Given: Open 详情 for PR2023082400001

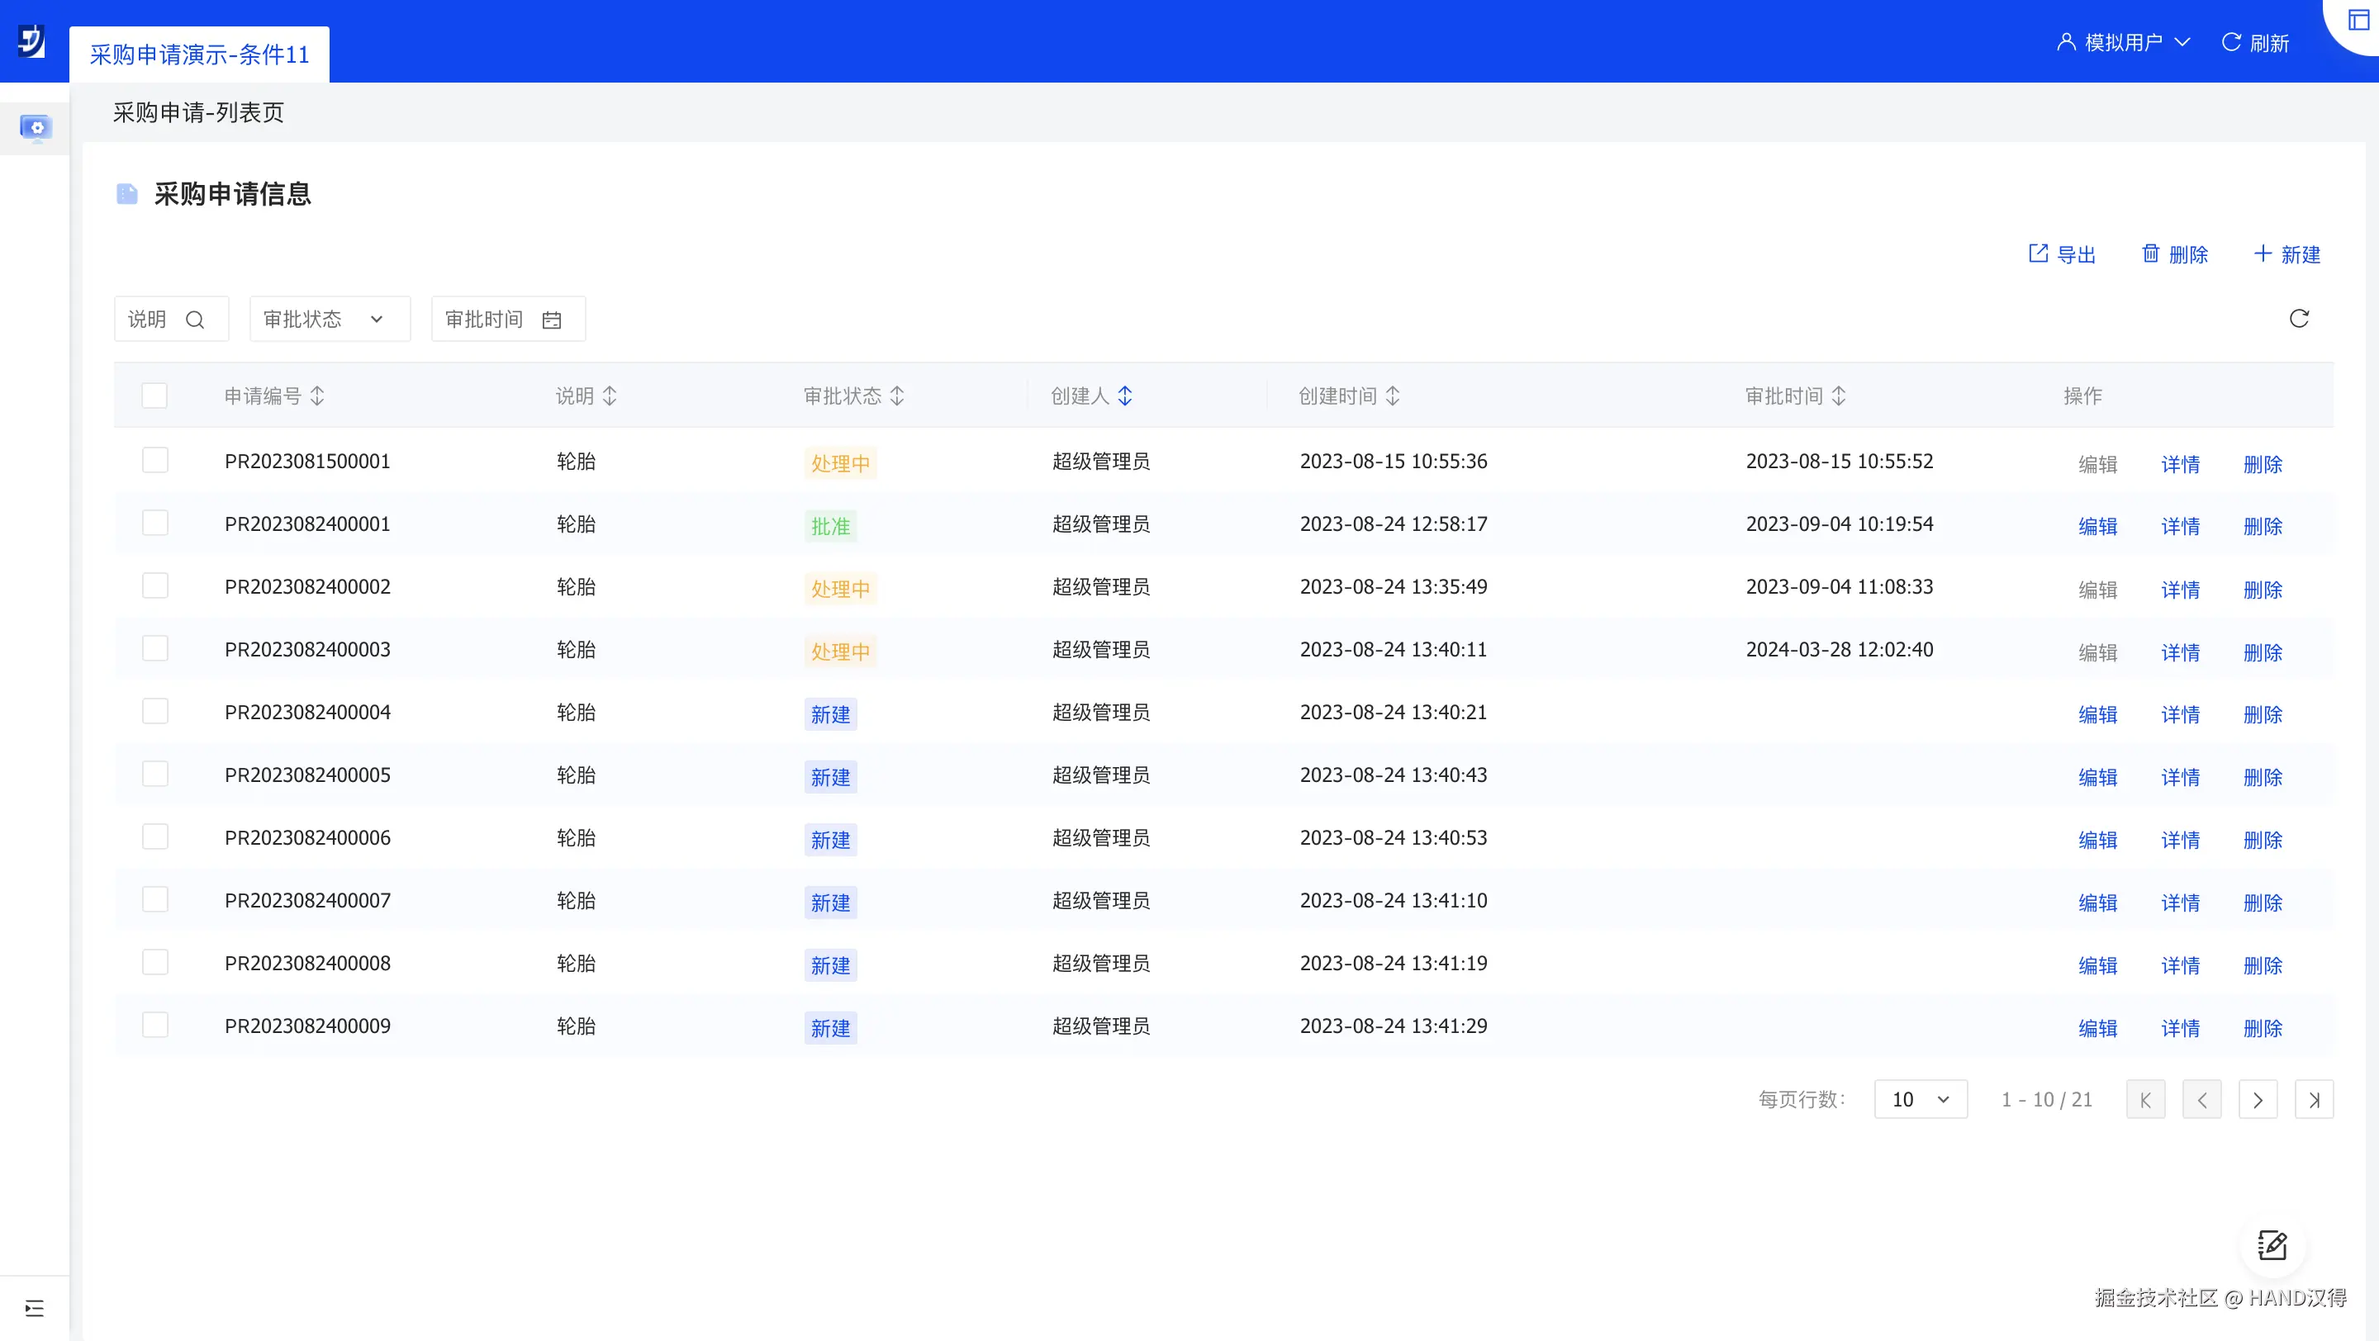Looking at the screenshot, I should pos(2180,526).
